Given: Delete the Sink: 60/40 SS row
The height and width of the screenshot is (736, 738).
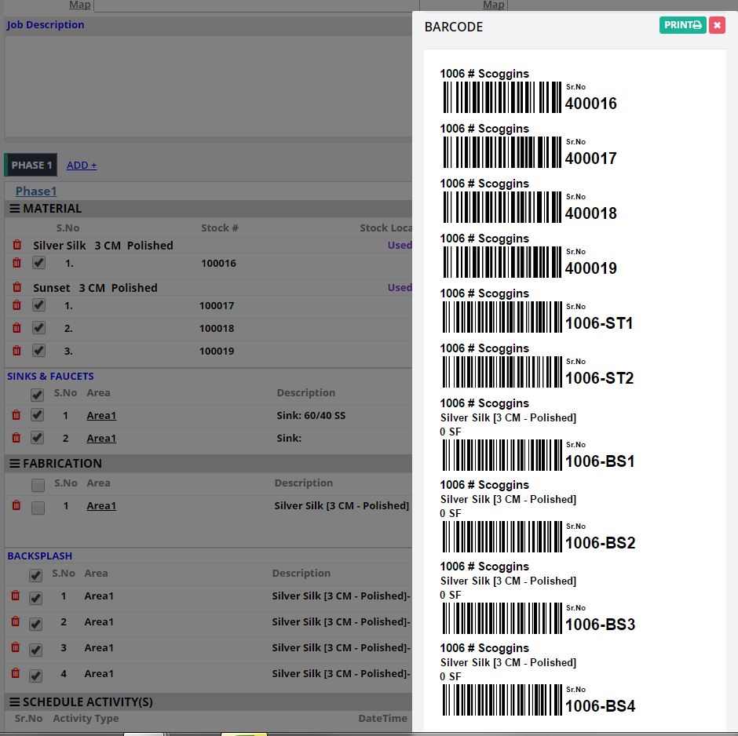Looking at the screenshot, I should [16, 415].
